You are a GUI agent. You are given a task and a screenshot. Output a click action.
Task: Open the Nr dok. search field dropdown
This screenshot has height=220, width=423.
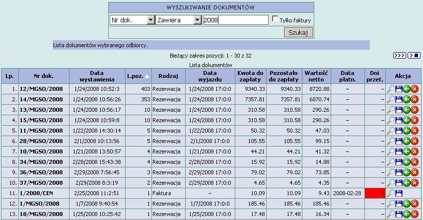pyautogui.click(x=151, y=20)
